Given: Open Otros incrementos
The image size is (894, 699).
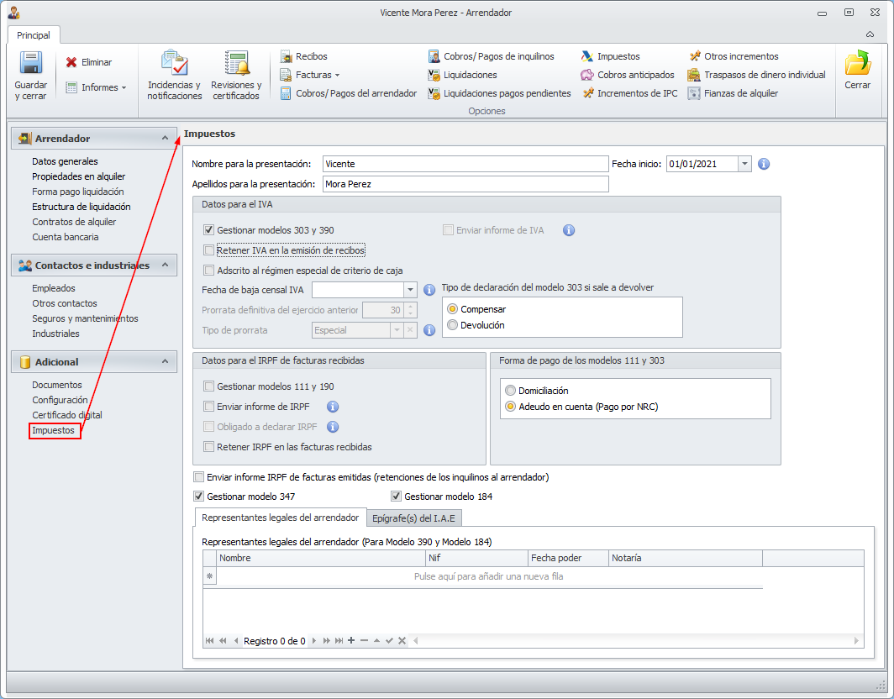Looking at the screenshot, I should click(734, 56).
